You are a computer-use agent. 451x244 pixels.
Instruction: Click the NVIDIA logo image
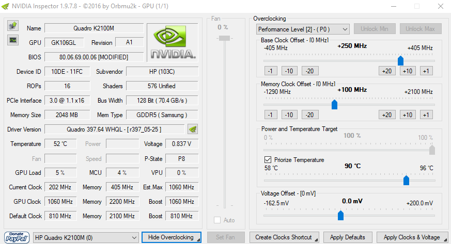(x=173, y=42)
